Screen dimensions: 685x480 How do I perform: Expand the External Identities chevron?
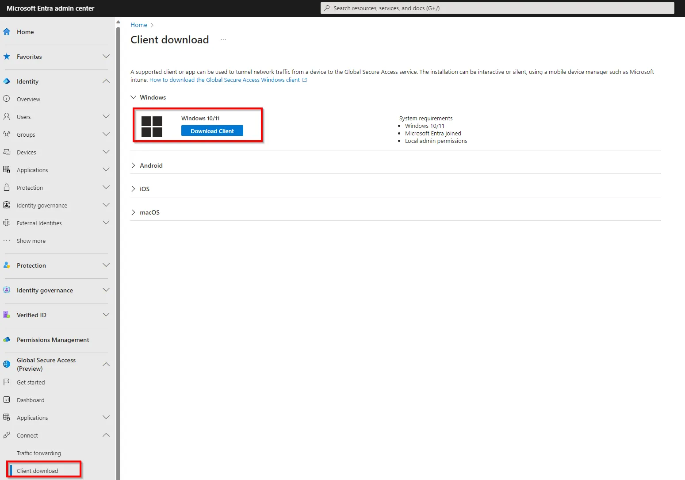click(x=106, y=223)
